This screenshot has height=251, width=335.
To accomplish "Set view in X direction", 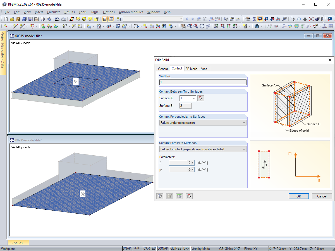I will pyautogui.click(x=216, y=26).
